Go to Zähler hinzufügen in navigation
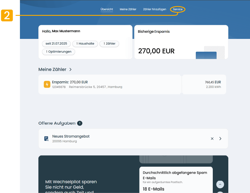The width and height of the screenshot is (250, 193). click(154, 9)
